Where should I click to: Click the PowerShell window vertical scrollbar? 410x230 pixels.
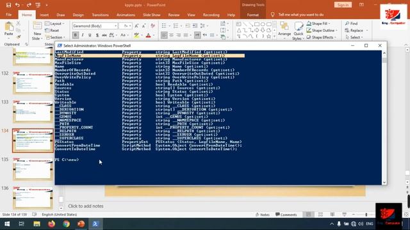[x=384, y=118]
